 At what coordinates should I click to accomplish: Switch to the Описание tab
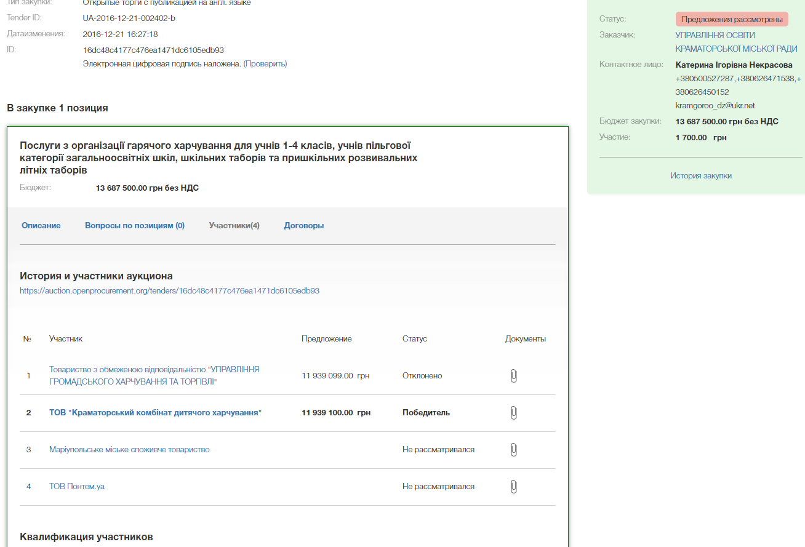41,226
